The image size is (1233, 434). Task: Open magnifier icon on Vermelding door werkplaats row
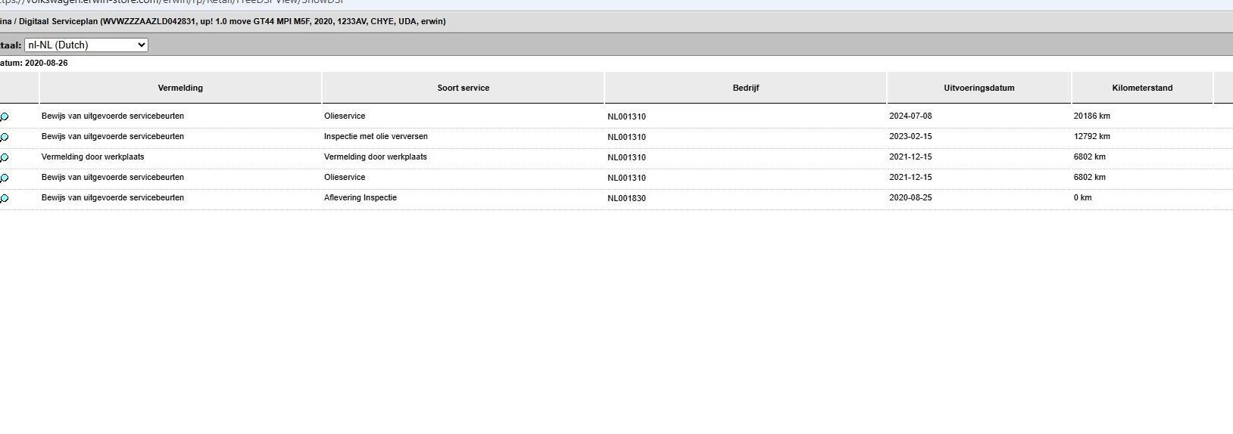point(5,158)
